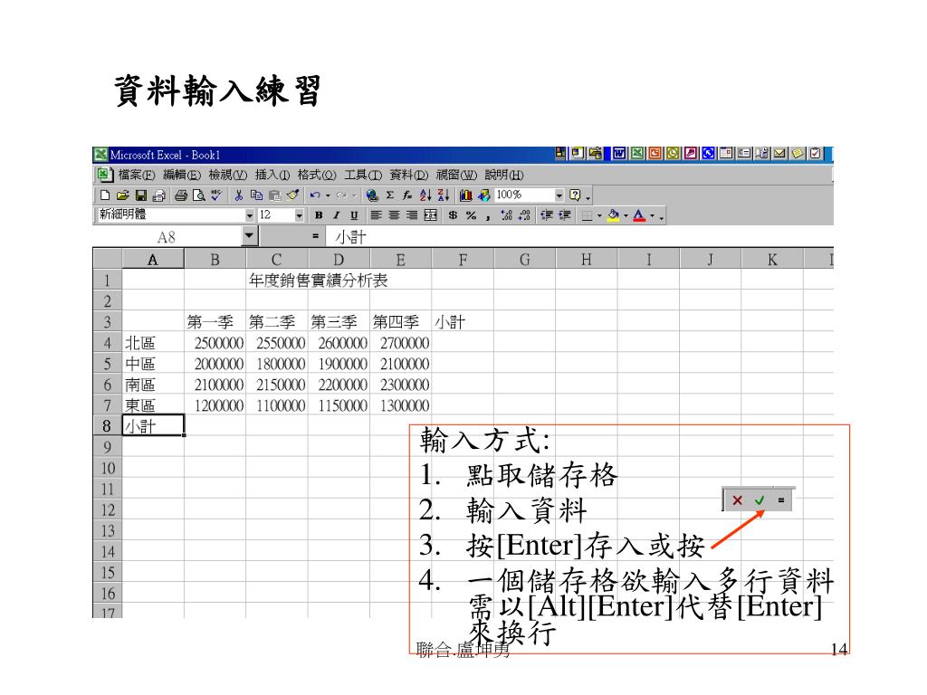The height and width of the screenshot is (695, 927).
Task: Open mail envelope icon in Office shortcut bar
Action: point(779,154)
